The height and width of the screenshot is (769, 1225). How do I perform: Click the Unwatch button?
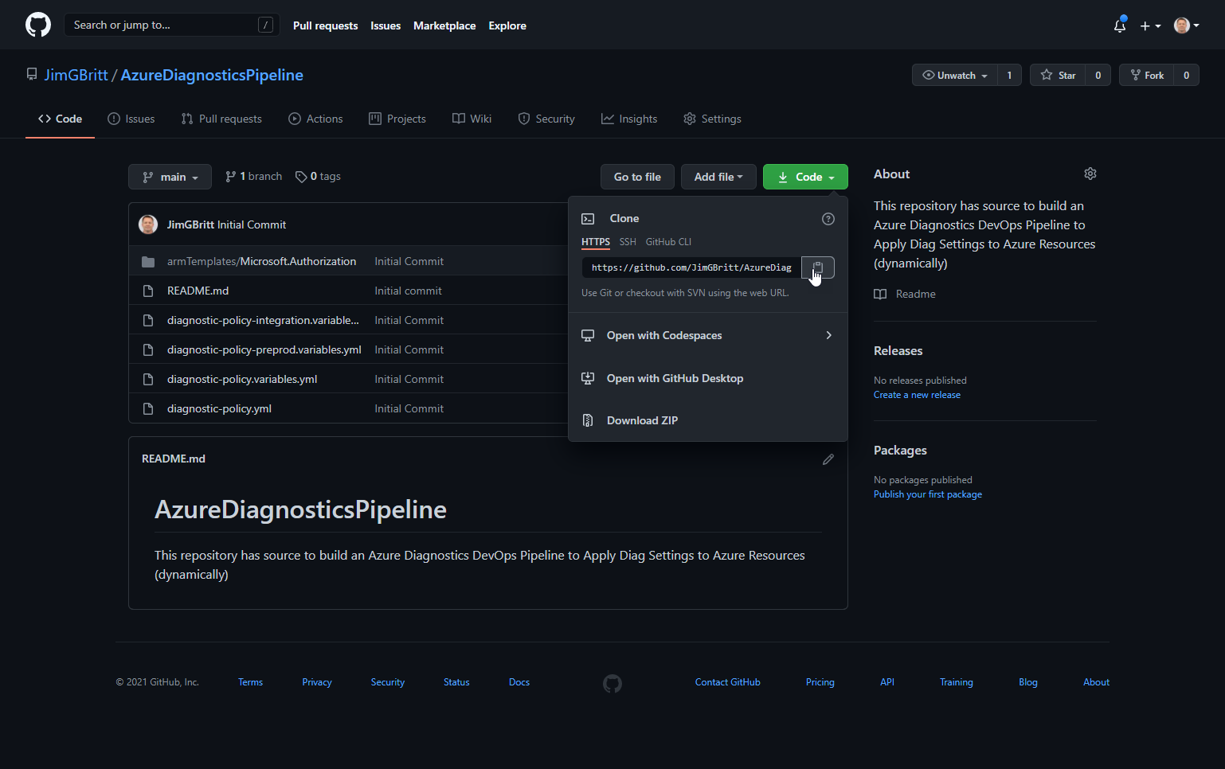pyautogui.click(x=955, y=75)
